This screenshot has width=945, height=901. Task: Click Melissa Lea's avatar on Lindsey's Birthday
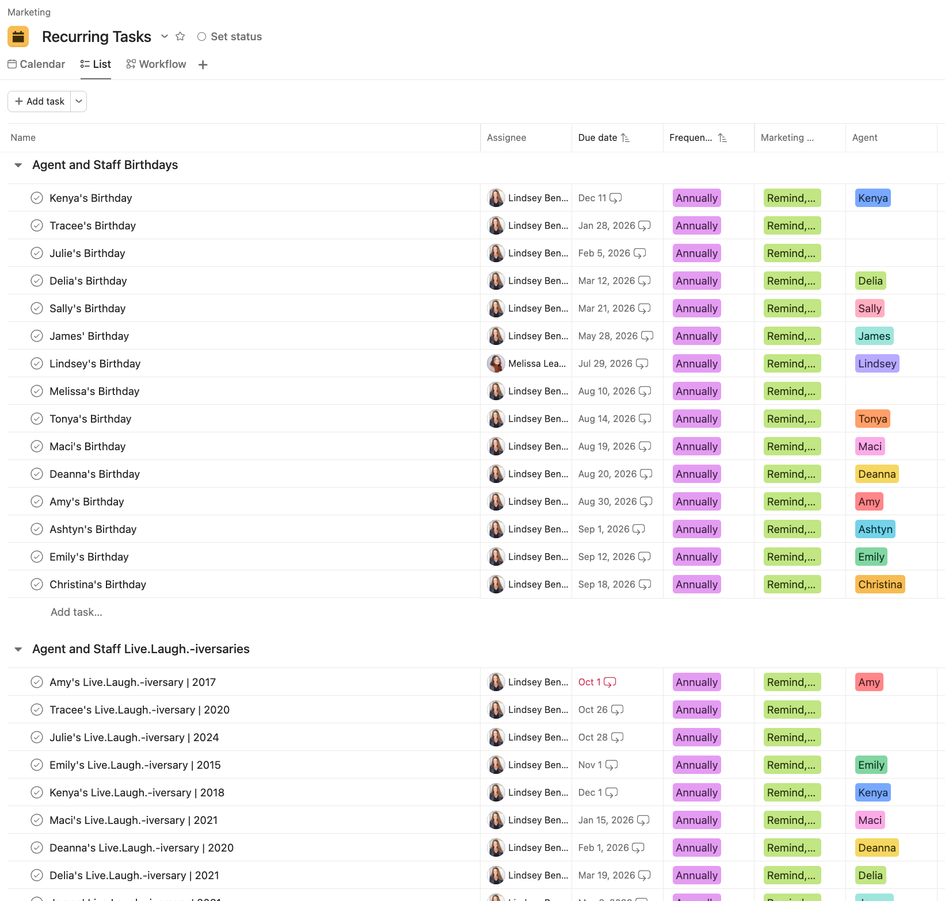(496, 363)
